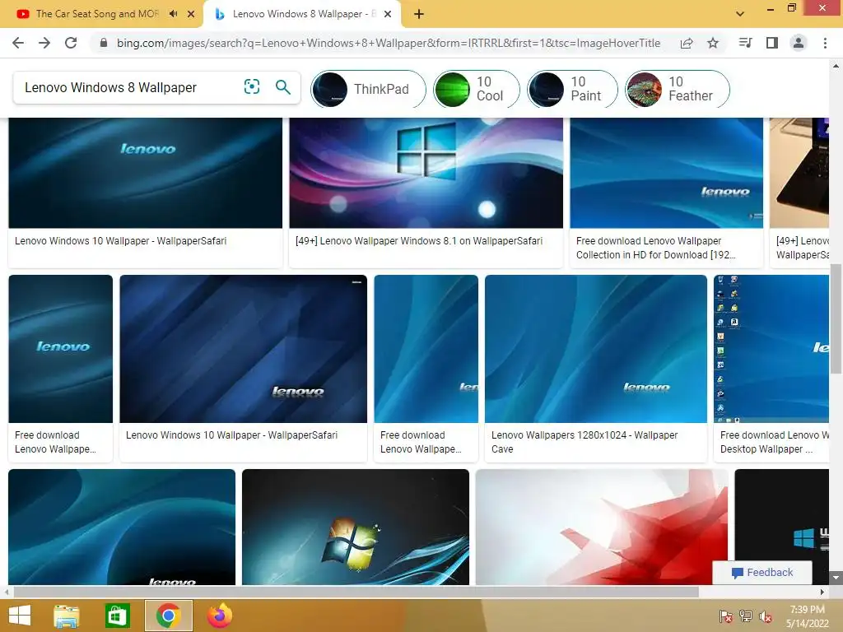843x632 pixels.
Task: Open Chrome side panel
Action: click(x=772, y=43)
